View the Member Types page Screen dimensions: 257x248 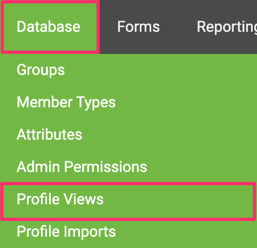[66, 102]
